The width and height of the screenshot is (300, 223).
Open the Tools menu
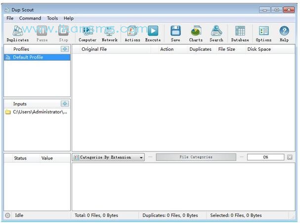[x=52, y=18]
